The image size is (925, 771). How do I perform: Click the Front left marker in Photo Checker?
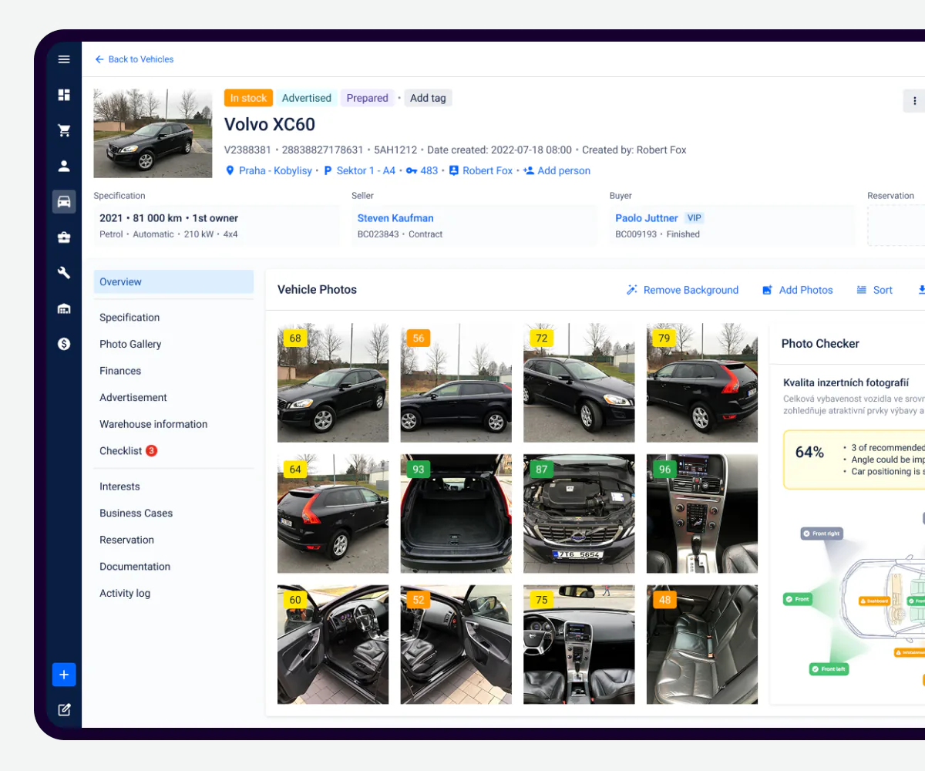click(x=829, y=669)
